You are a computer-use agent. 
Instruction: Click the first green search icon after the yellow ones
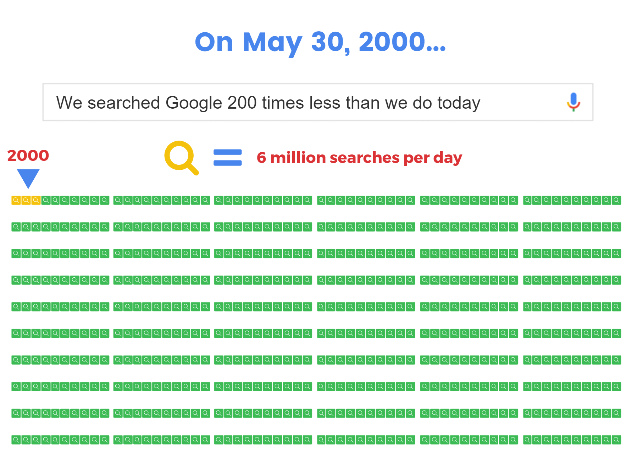46,200
